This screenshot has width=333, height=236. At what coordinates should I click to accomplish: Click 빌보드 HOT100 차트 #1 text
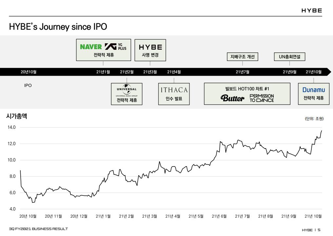coord(247,89)
